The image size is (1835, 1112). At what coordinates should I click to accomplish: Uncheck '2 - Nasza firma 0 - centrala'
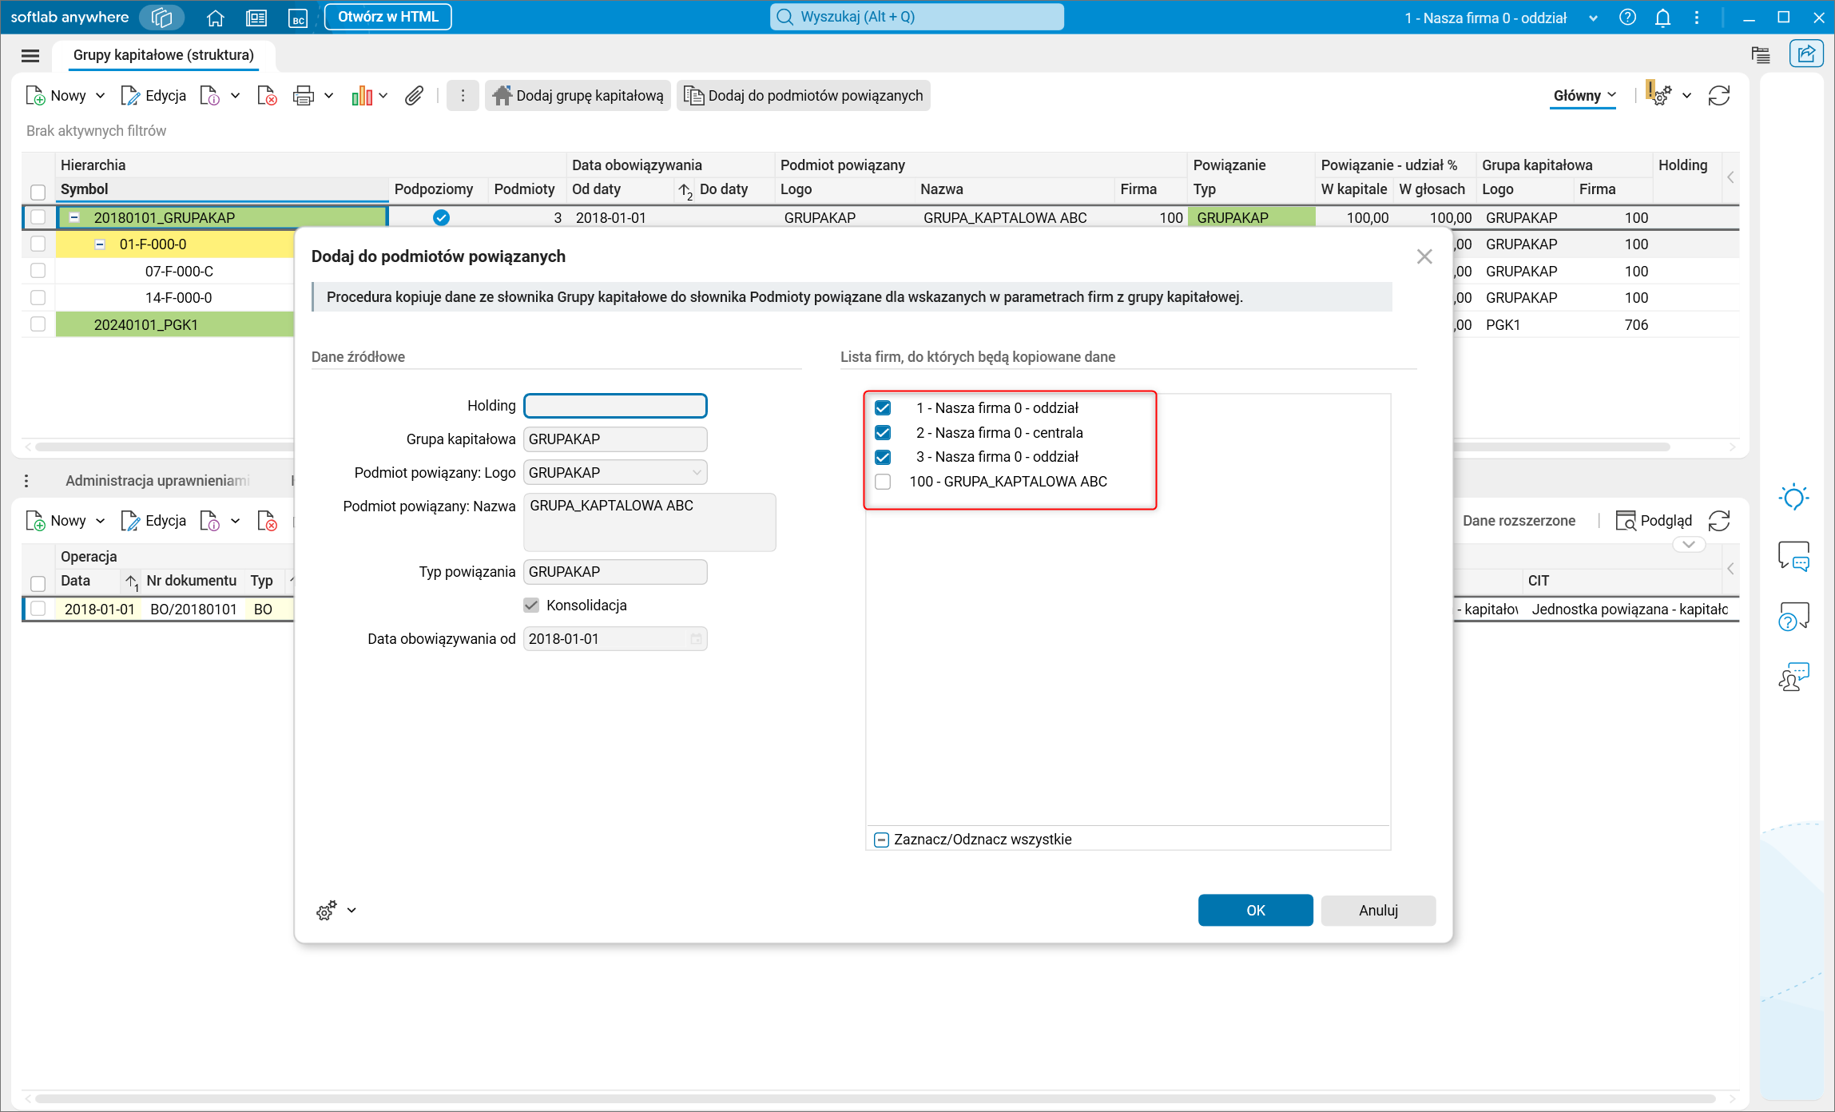883,432
